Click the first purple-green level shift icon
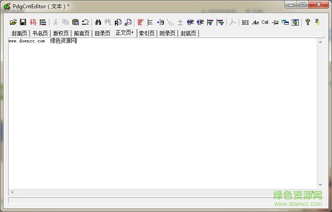The image size is (332, 212). (210, 22)
